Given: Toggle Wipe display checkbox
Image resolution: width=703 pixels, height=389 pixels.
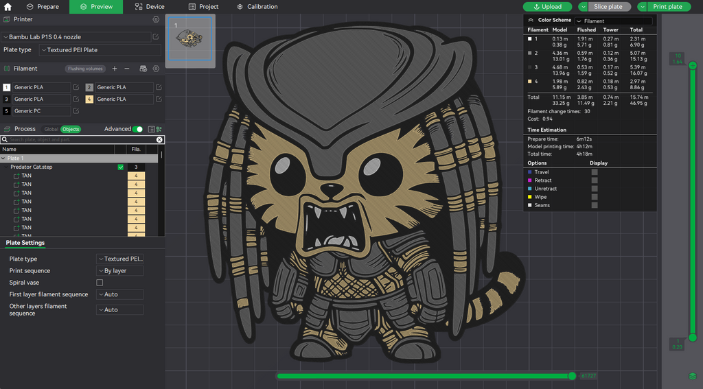Looking at the screenshot, I should (x=595, y=197).
